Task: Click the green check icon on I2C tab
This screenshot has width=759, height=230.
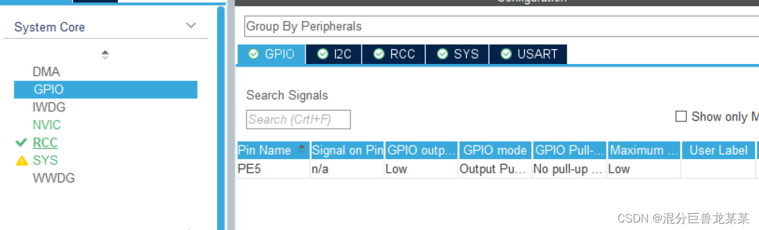Action: (322, 54)
